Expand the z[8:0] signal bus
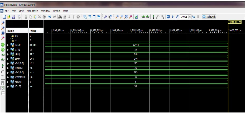 [8, 54]
